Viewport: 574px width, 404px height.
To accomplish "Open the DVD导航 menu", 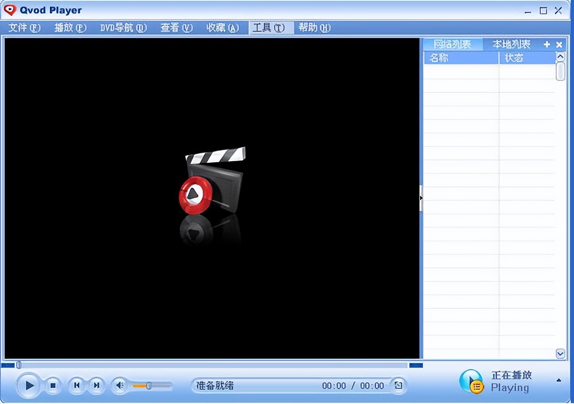I will click(123, 27).
